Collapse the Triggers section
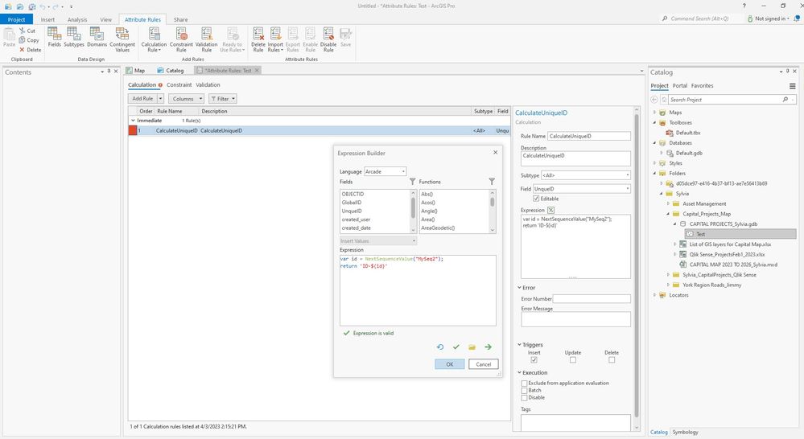 tap(519, 345)
